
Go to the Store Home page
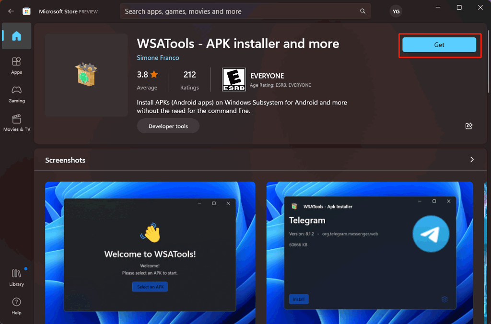pos(16,36)
